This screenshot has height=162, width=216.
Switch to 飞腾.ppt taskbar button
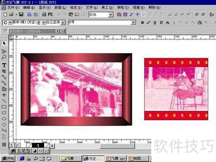coord(115,159)
